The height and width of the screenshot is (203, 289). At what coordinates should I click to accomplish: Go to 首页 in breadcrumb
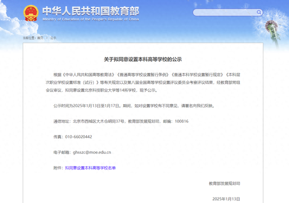(40, 38)
